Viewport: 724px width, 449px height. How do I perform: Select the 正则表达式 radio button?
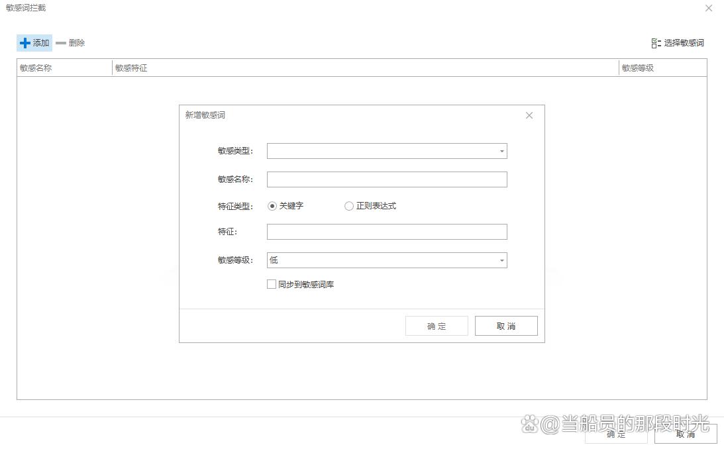coord(349,206)
